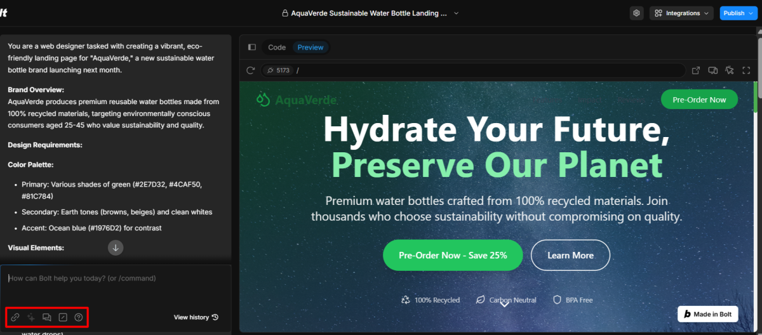Screen dimensions: 762x335
Task: Select the Preview tab
Action: pyautogui.click(x=311, y=47)
